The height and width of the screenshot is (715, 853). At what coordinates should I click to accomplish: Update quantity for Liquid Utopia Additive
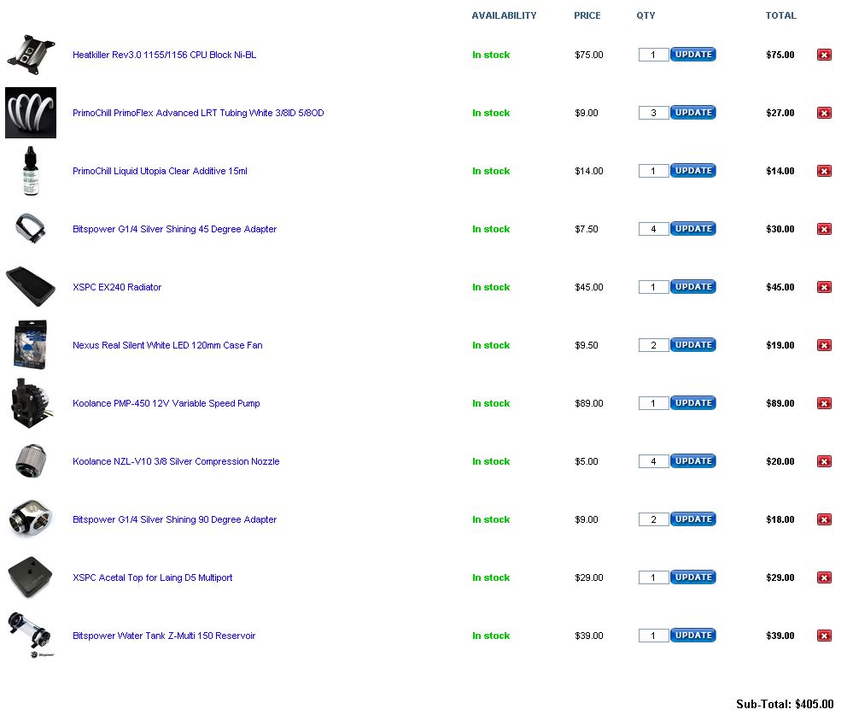coord(693,171)
